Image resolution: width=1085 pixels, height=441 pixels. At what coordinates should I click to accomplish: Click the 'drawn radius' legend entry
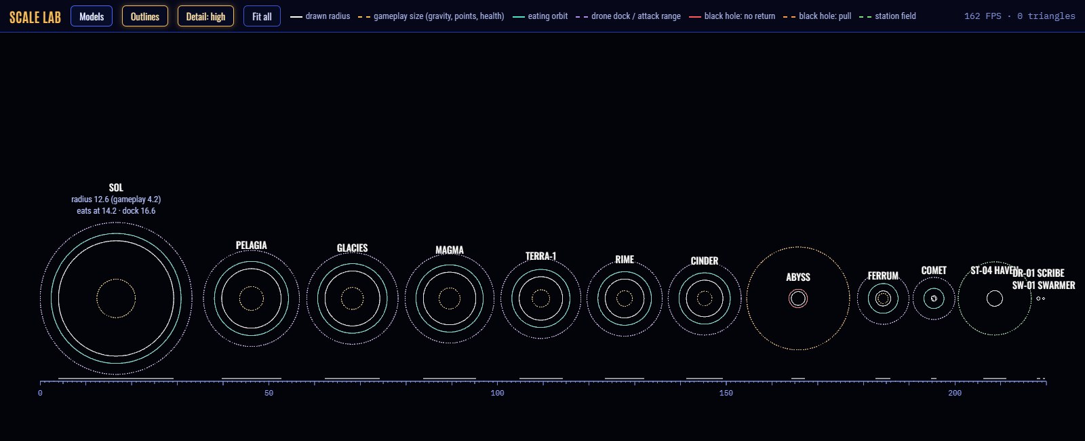pos(320,16)
